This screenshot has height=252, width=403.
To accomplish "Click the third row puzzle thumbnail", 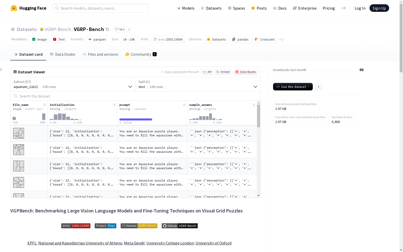I will 19,166.
